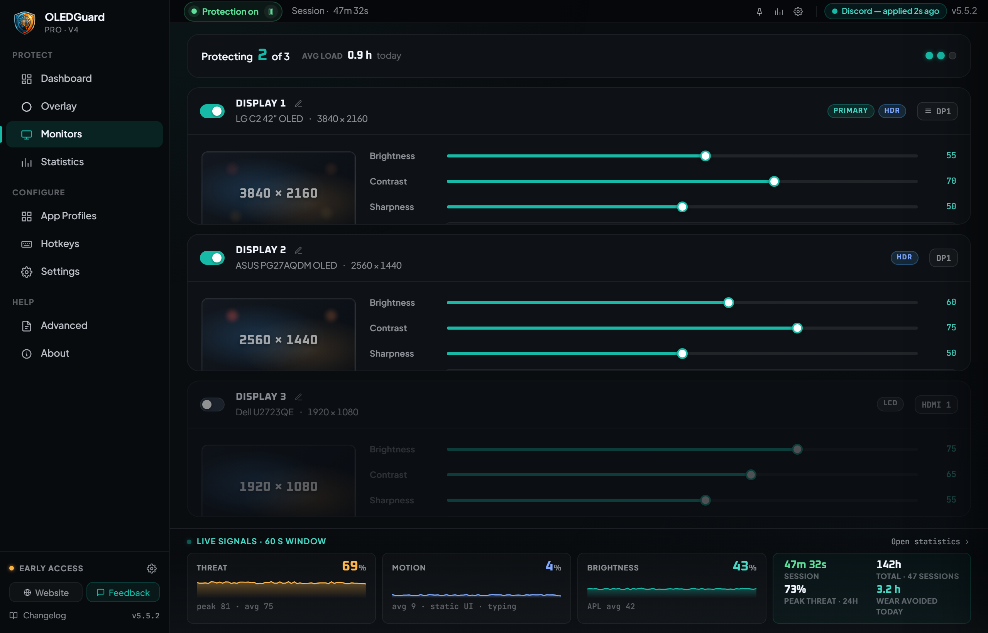
Task: Click the 1920 × 1080 display preview
Action: 278,481
